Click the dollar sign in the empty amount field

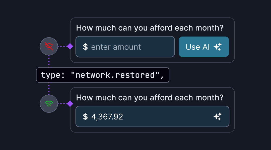tap(85, 47)
